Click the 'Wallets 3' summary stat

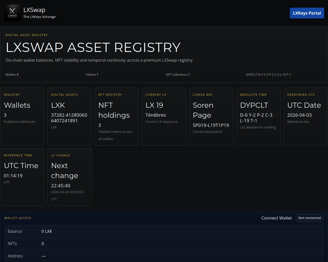12,75
